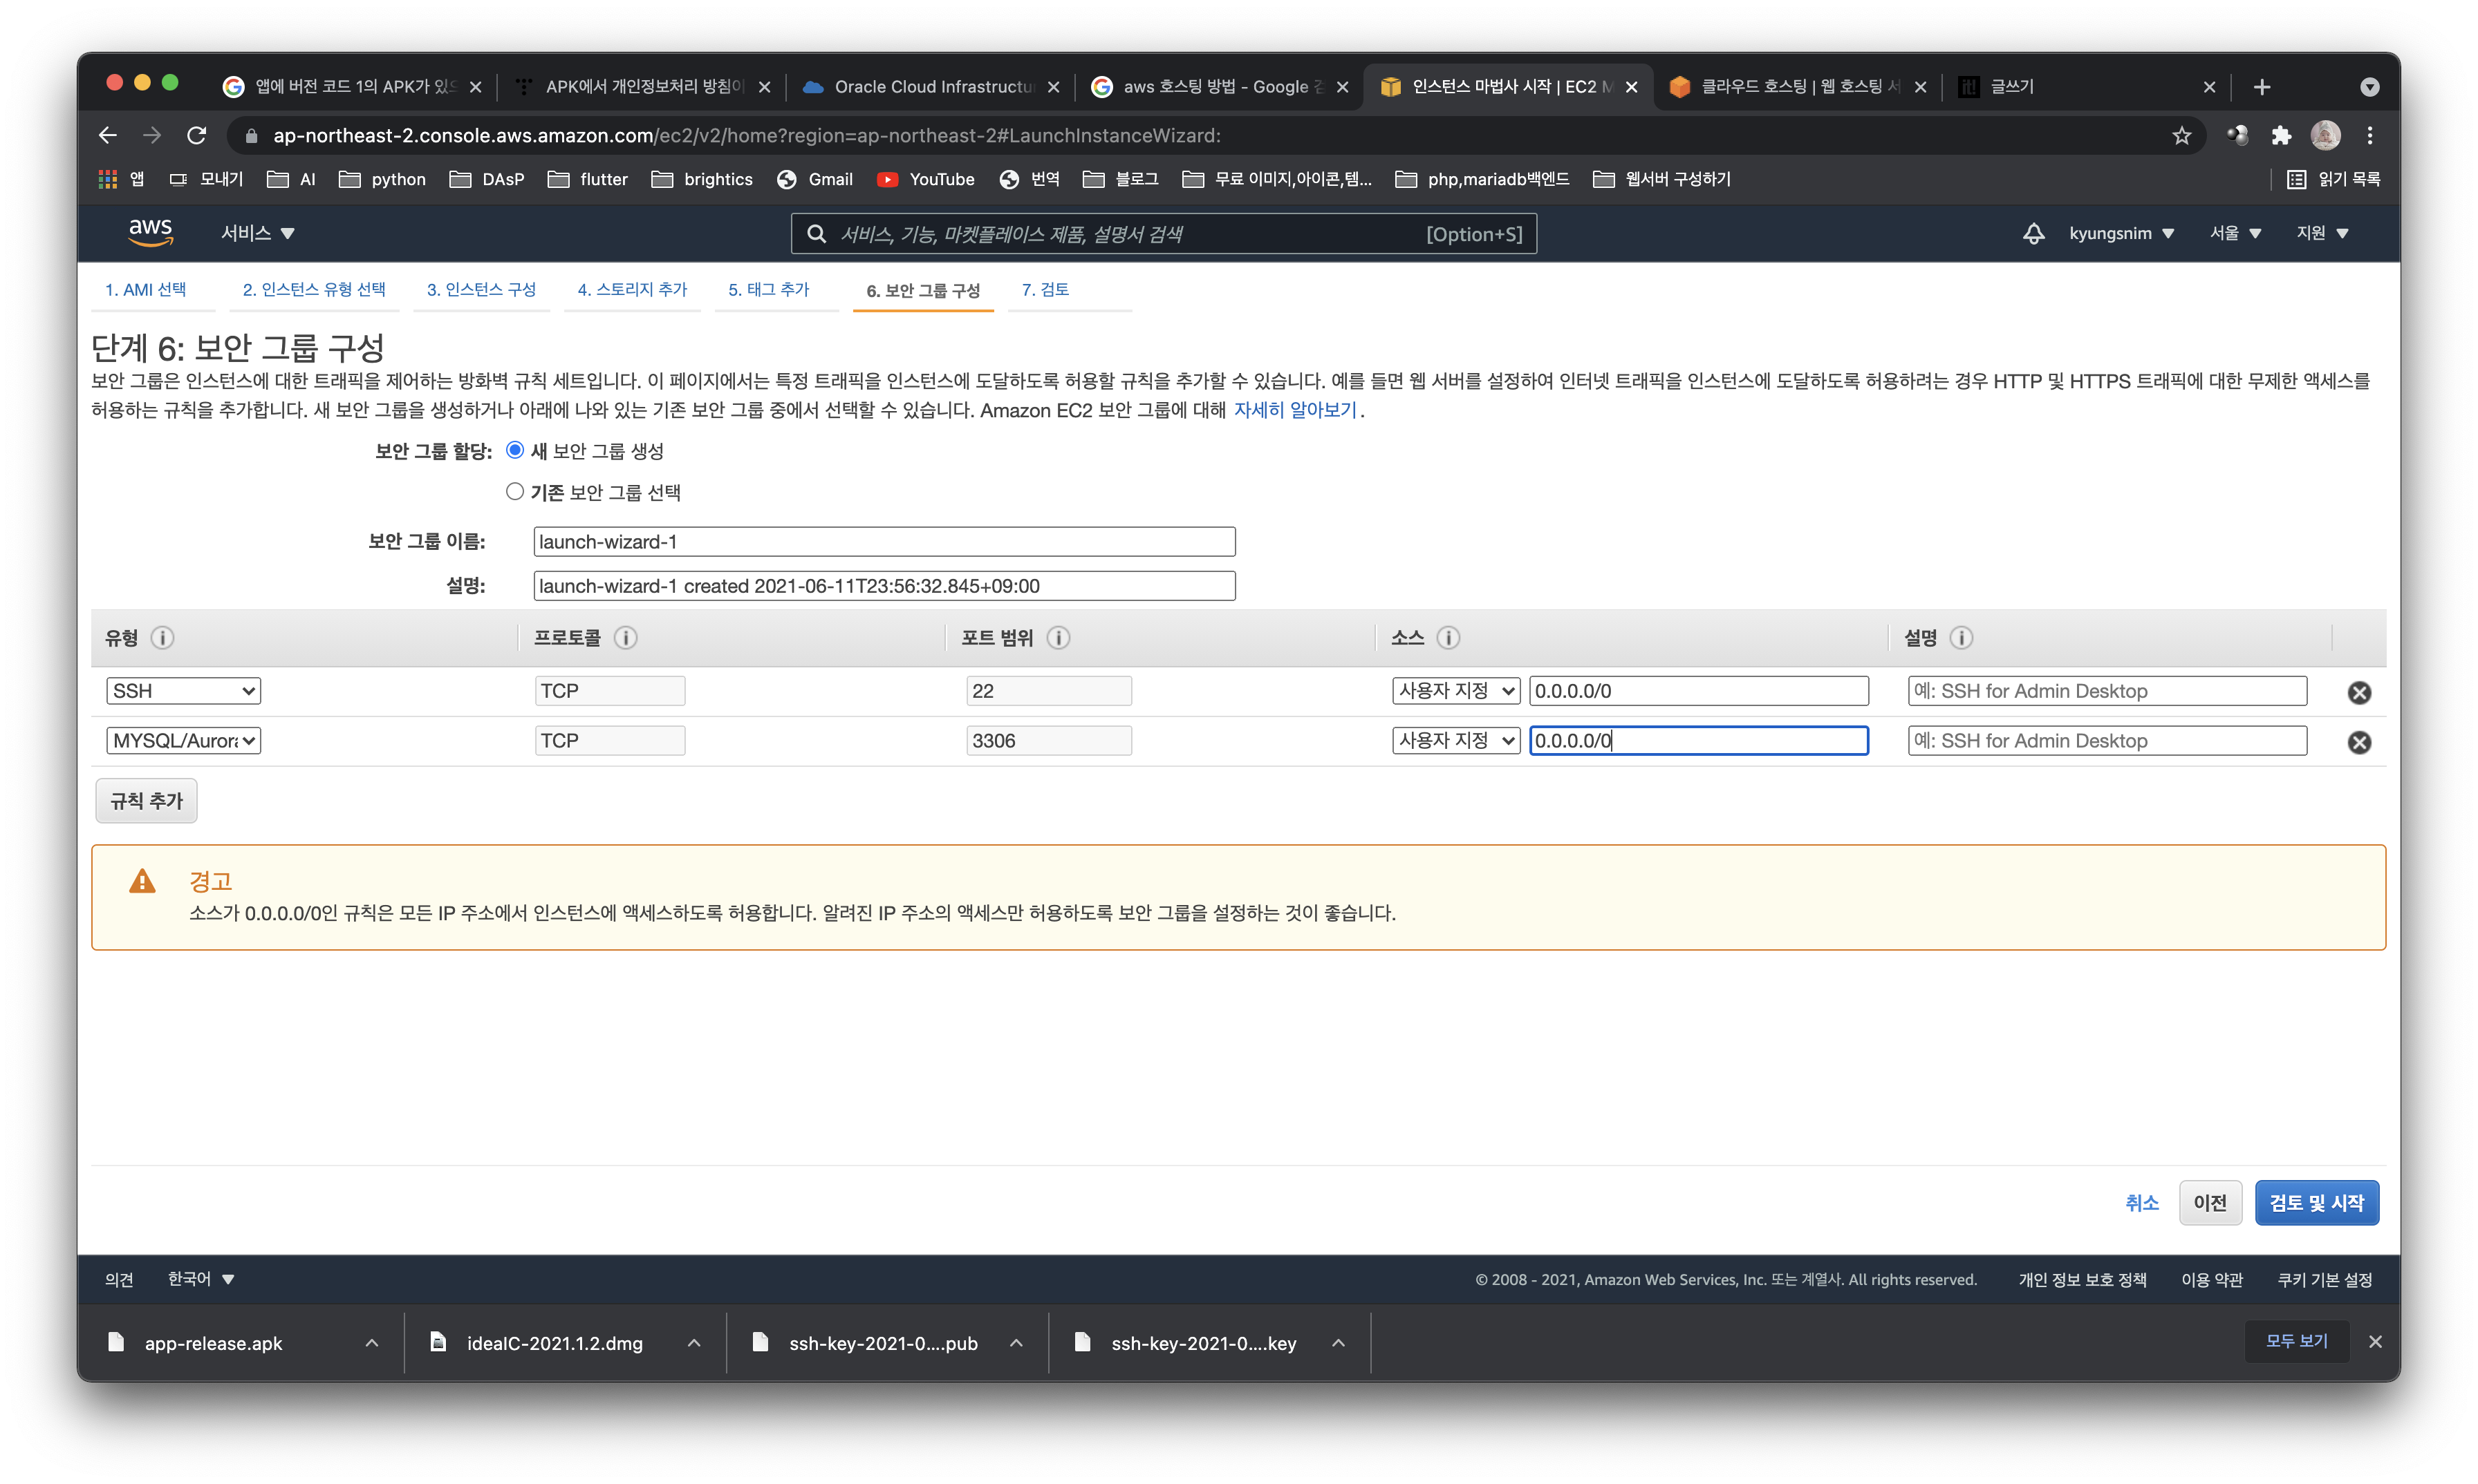This screenshot has height=1484, width=2478.
Task: Go to step 4. 스토리지 추가 tab
Action: (x=631, y=290)
